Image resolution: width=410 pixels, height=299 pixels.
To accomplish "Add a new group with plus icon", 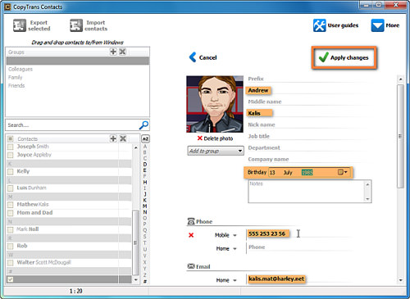I will tap(113, 52).
